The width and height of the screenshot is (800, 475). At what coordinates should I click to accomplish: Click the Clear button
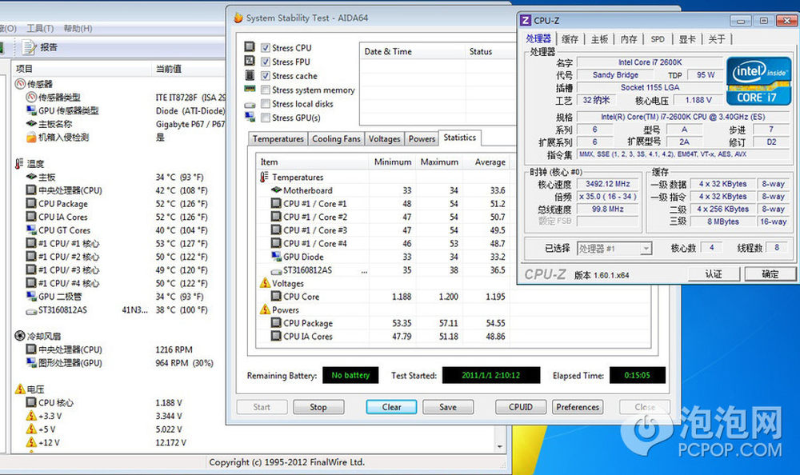coord(391,407)
